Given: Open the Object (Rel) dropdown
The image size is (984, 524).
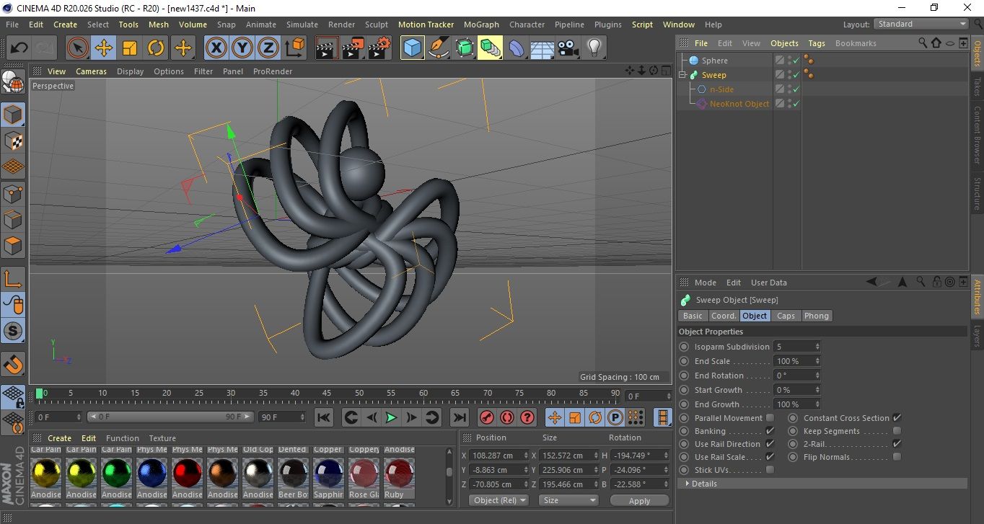Looking at the screenshot, I should (x=498, y=500).
